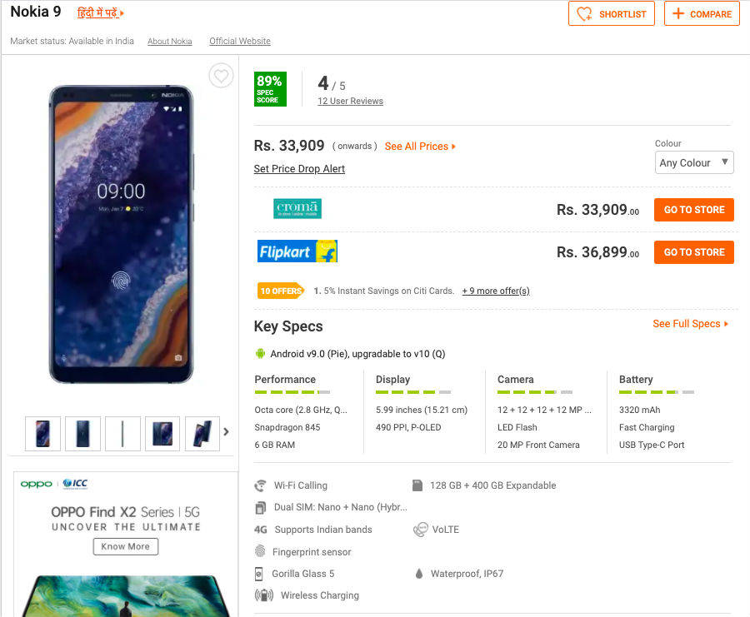Click the Wi-Fi Calling feature icon
This screenshot has width=750, height=617.
(x=261, y=485)
